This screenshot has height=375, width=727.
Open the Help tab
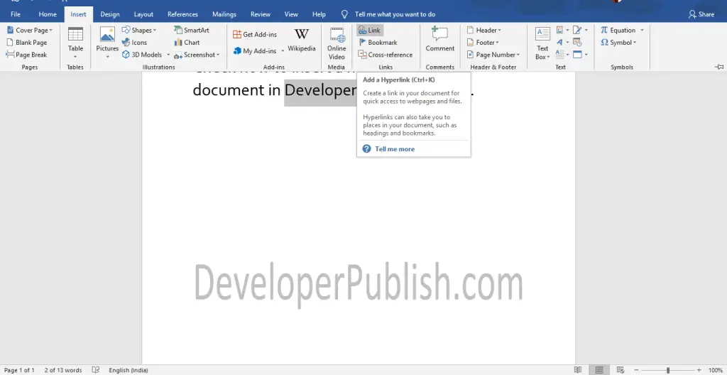click(x=319, y=14)
